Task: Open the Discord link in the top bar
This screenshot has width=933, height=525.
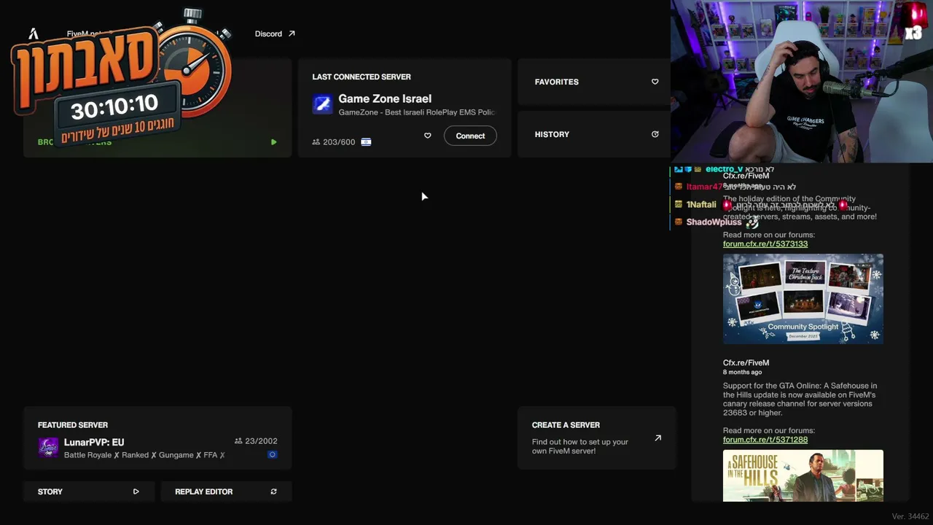Action: [x=275, y=34]
